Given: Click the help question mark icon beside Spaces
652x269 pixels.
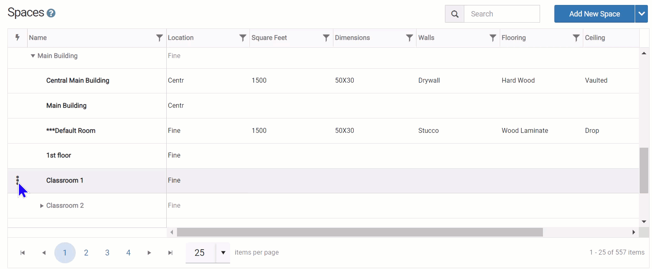Looking at the screenshot, I should tap(51, 13).
